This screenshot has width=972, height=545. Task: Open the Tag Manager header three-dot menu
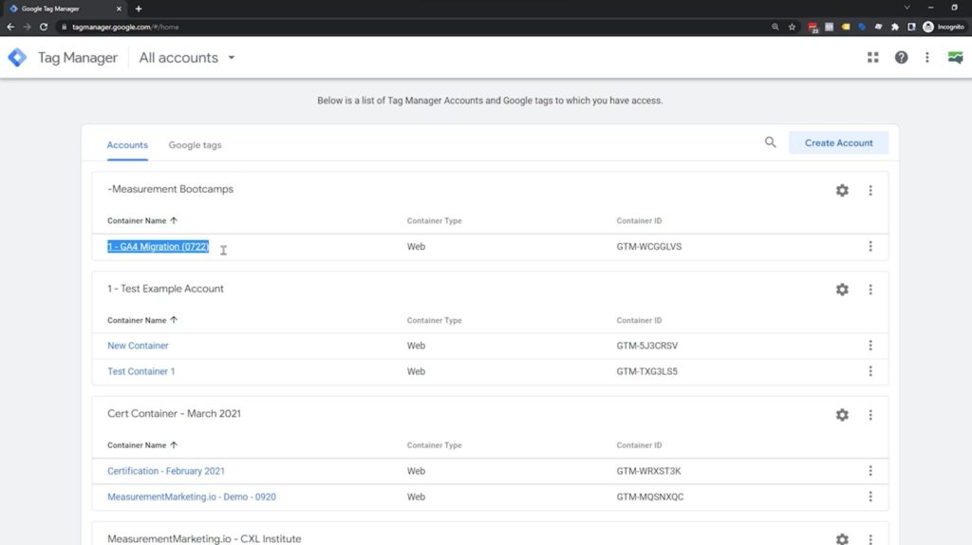(x=927, y=58)
